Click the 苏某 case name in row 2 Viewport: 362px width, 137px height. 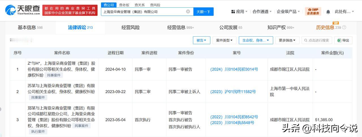[x=61, y=89]
